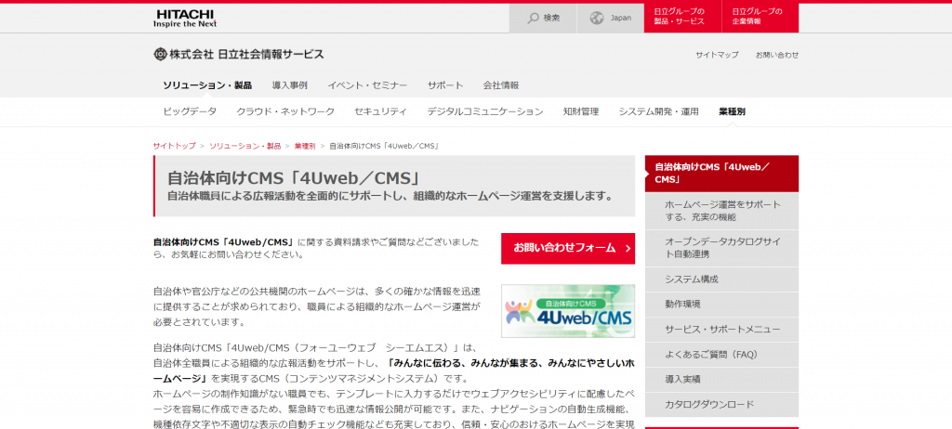Click page title 自治体向けCMS「4Uweb／CMS」
The height and width of the screenshot is (429, 952).
point(294,177)
